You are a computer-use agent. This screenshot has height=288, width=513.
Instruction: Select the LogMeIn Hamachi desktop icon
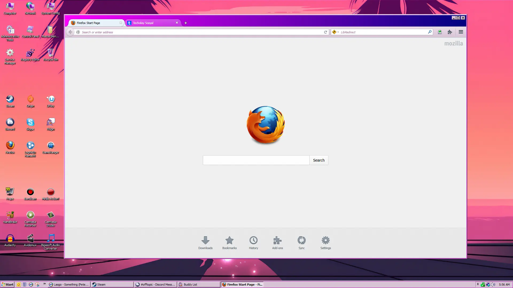30,149
